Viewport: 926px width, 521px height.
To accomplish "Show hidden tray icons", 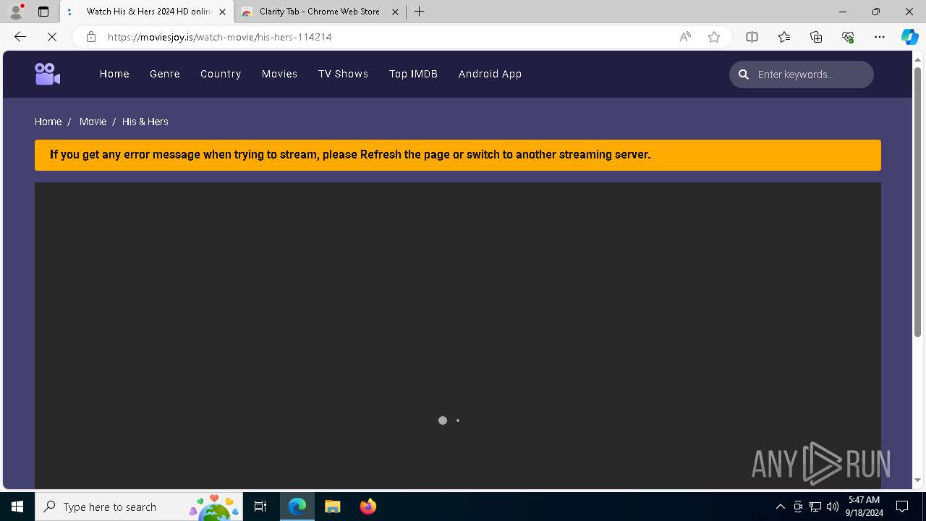I will point(780,507).
